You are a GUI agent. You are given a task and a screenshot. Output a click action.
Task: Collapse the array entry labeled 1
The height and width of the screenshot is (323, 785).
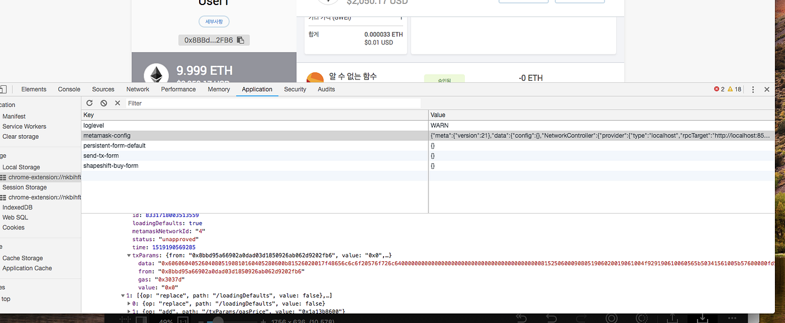pos(123,296)
